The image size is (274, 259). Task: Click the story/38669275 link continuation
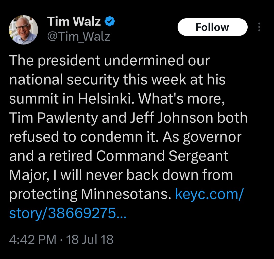click(x=67, y=214)
